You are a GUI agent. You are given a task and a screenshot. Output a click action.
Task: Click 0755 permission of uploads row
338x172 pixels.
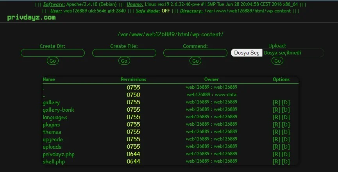(x=133, y=146)
